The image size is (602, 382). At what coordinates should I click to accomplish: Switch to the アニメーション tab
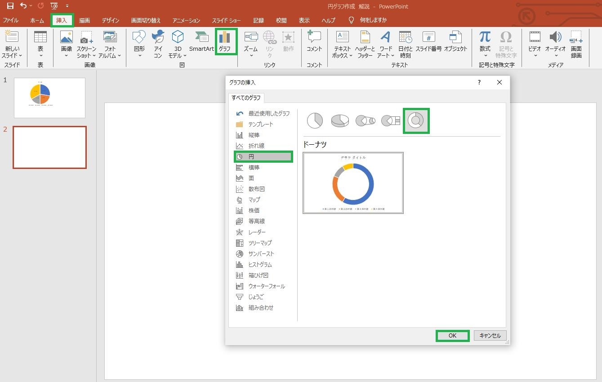pos(186,20)
